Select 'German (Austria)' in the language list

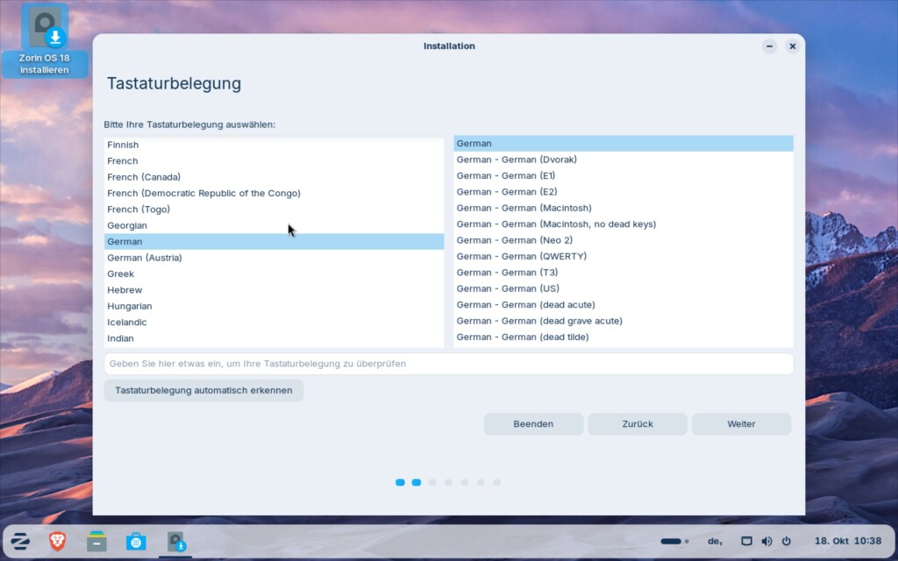click(145, 258)
